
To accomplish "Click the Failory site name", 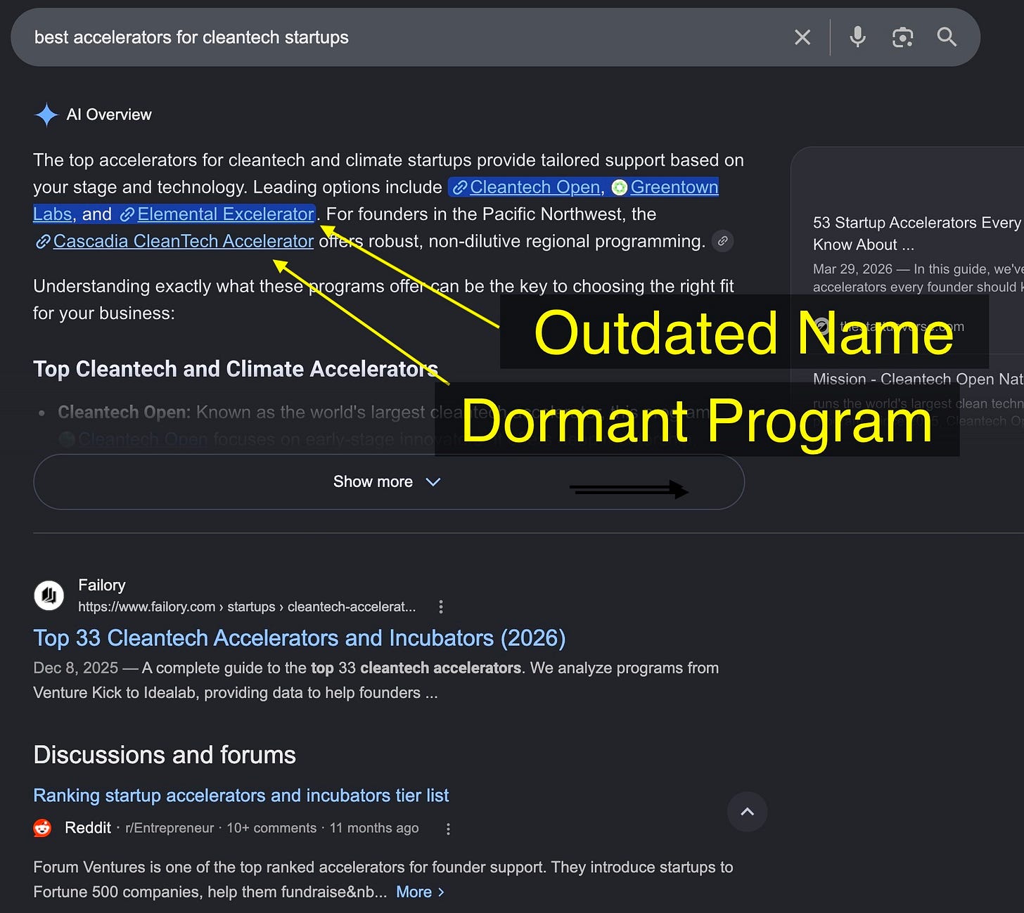I will [x=102, y=585].
